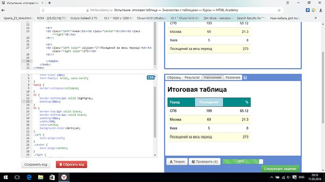Switch to the Наложение tab
This screenshot has height=182, width=325.
click(212, 78)
